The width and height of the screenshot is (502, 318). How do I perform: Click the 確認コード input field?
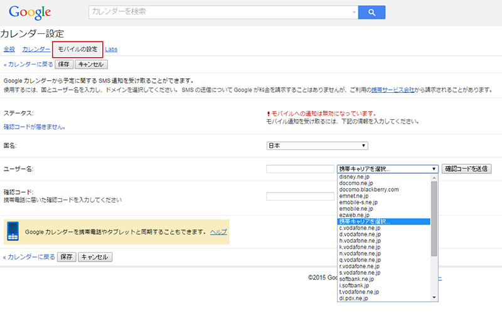(300, 196)
